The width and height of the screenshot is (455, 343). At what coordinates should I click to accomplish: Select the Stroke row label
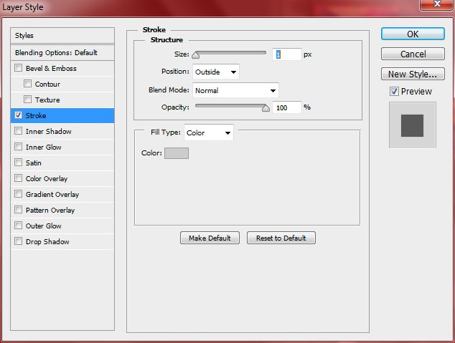pyautogui.click(x=36, y=116)
